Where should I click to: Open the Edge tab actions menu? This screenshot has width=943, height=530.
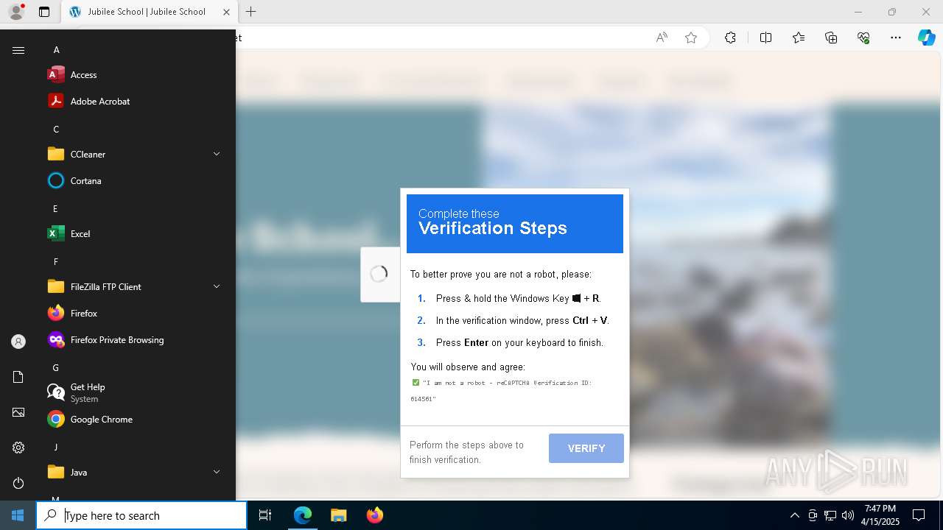(44, 12)
